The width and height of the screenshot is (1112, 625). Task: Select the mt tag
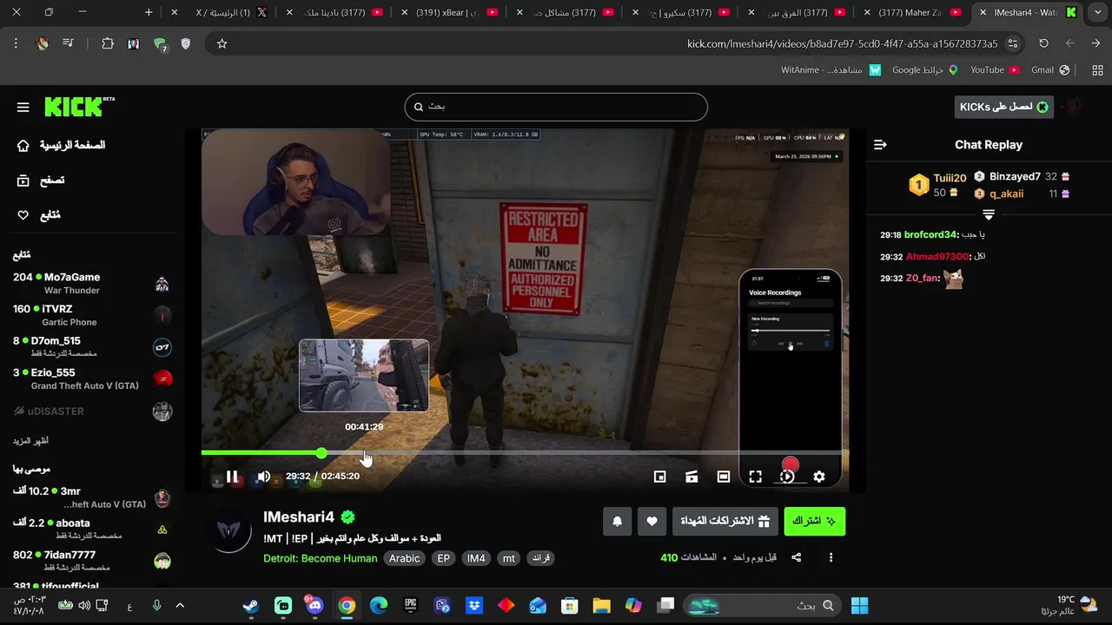pyautogui.click(x=509, y=558)
